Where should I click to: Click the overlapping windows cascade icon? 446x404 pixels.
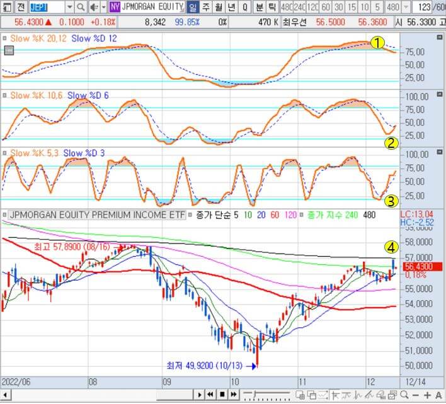click(x=312, y=395)
